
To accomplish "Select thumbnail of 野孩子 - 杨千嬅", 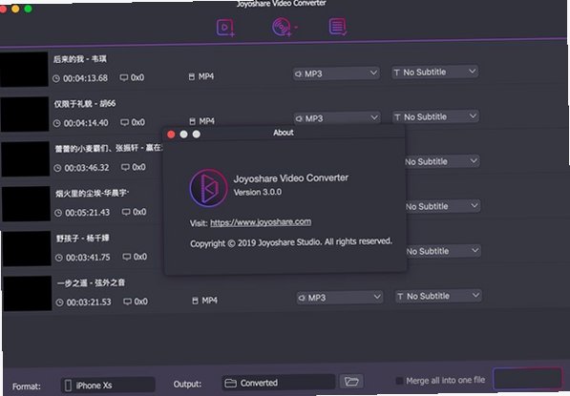I will click(27, 248).
